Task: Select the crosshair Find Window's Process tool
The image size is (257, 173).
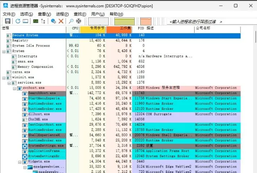Action: [x=79, y=21]
